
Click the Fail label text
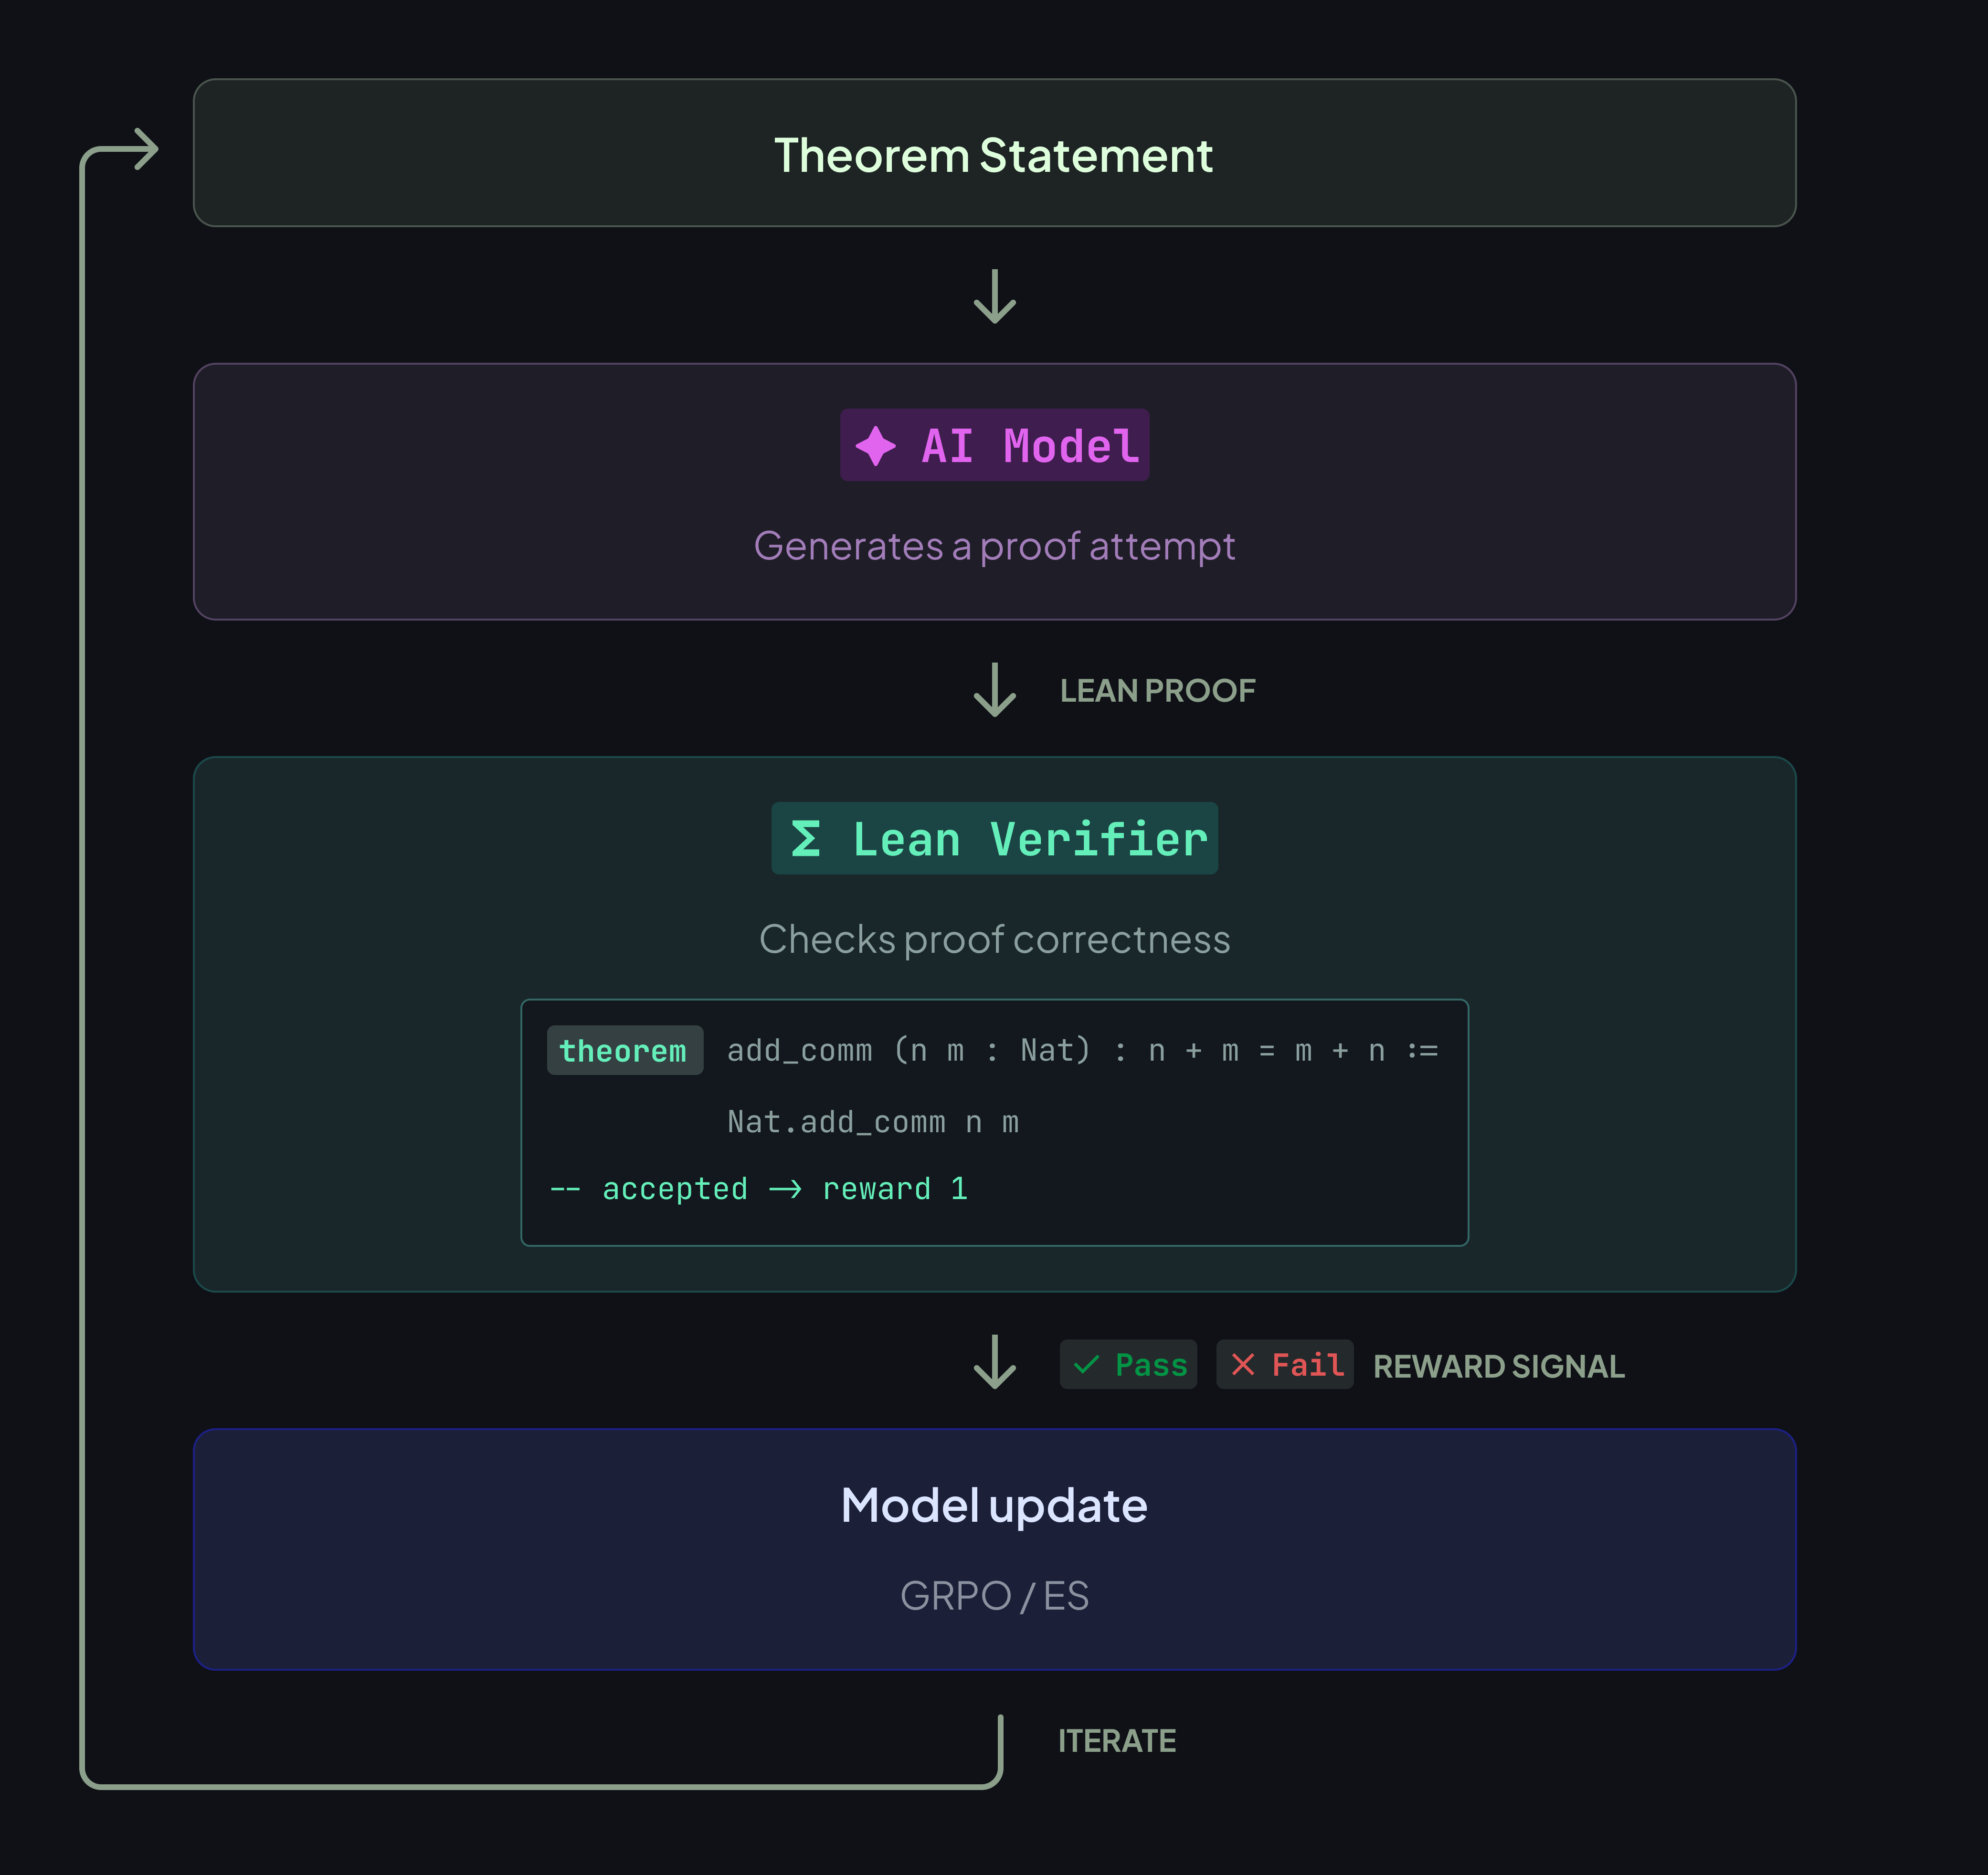1307,1365
